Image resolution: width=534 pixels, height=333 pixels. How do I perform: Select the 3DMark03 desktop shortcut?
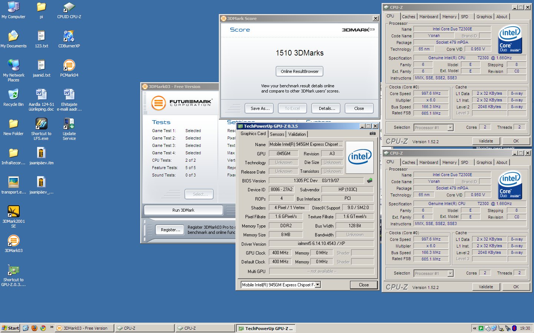tap(13, 244)
